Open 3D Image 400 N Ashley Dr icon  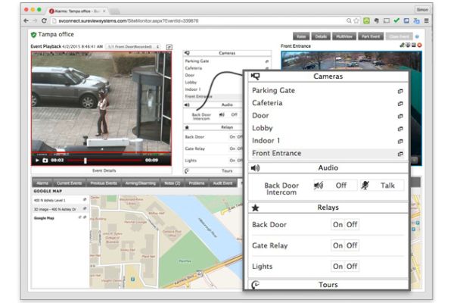click(x=85, y=208)
